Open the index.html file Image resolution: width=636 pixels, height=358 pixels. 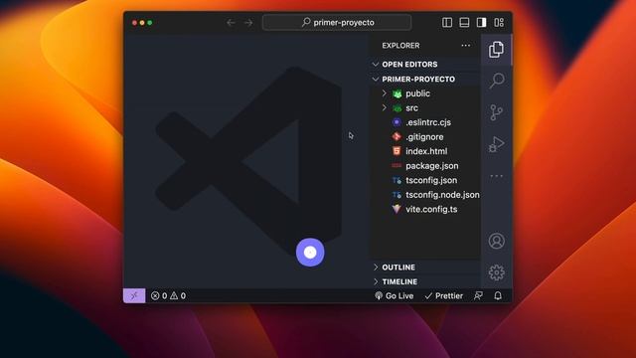(425, 151)
